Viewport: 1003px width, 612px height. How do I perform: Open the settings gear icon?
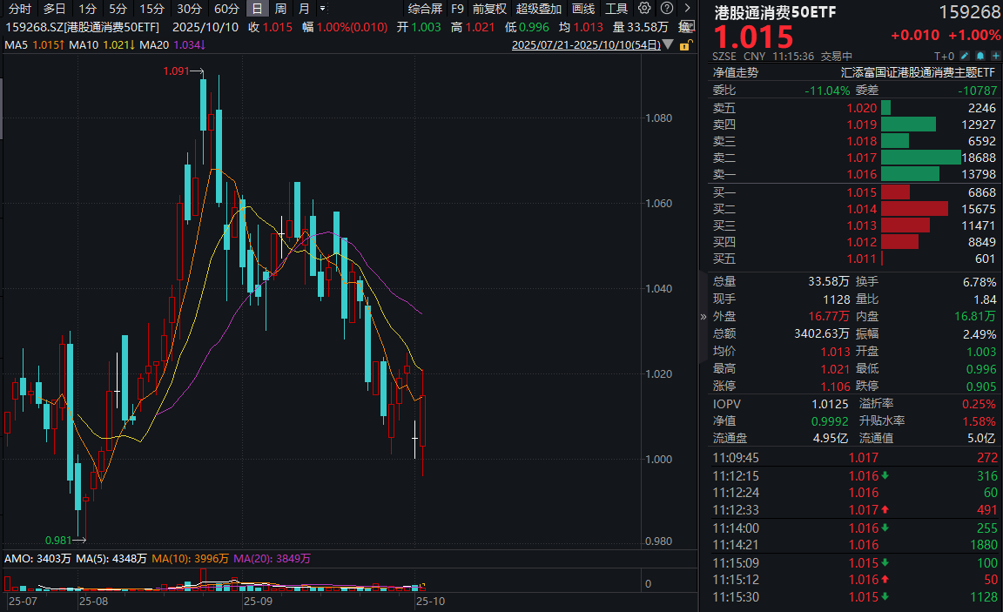point(644,9)
